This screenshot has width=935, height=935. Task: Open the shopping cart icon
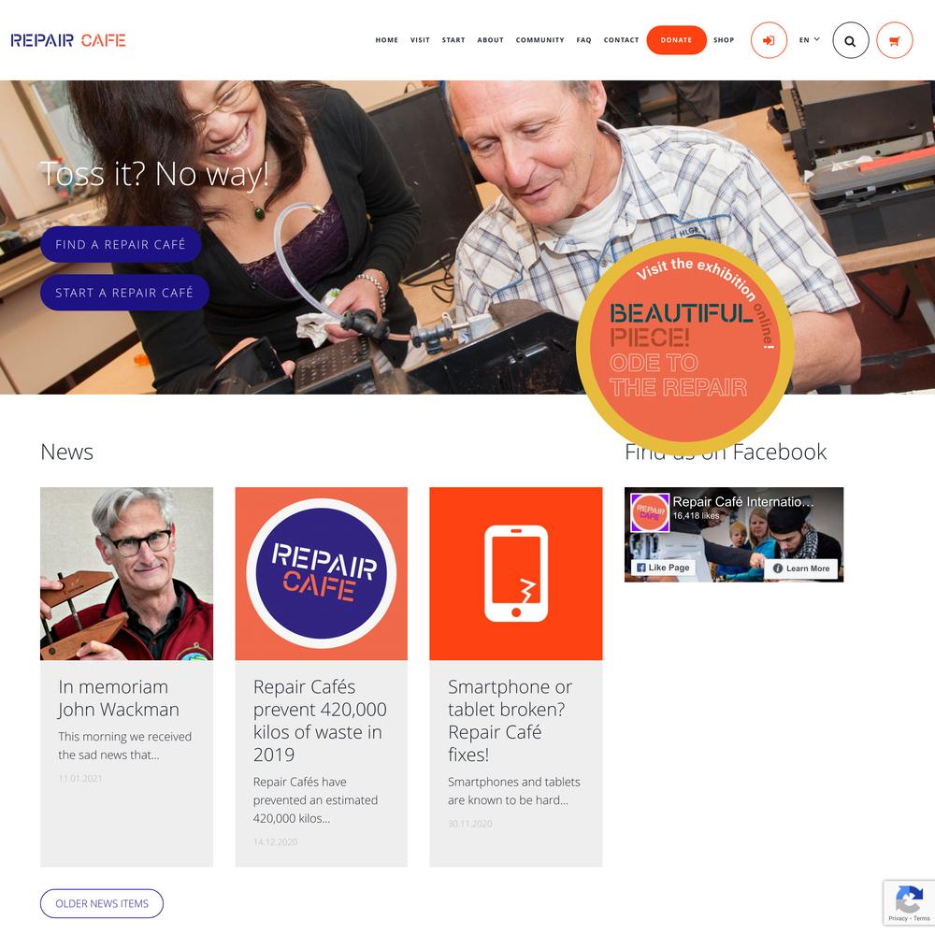895,40
